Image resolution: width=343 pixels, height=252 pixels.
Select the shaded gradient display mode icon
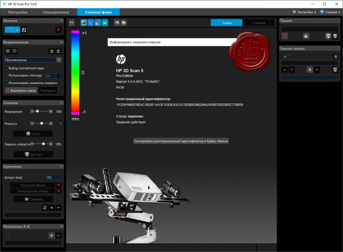tap(98, 22)
